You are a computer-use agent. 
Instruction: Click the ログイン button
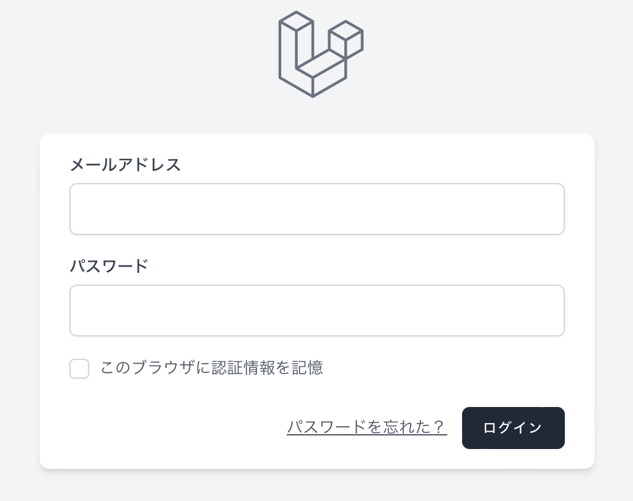(x=513, y=427)
